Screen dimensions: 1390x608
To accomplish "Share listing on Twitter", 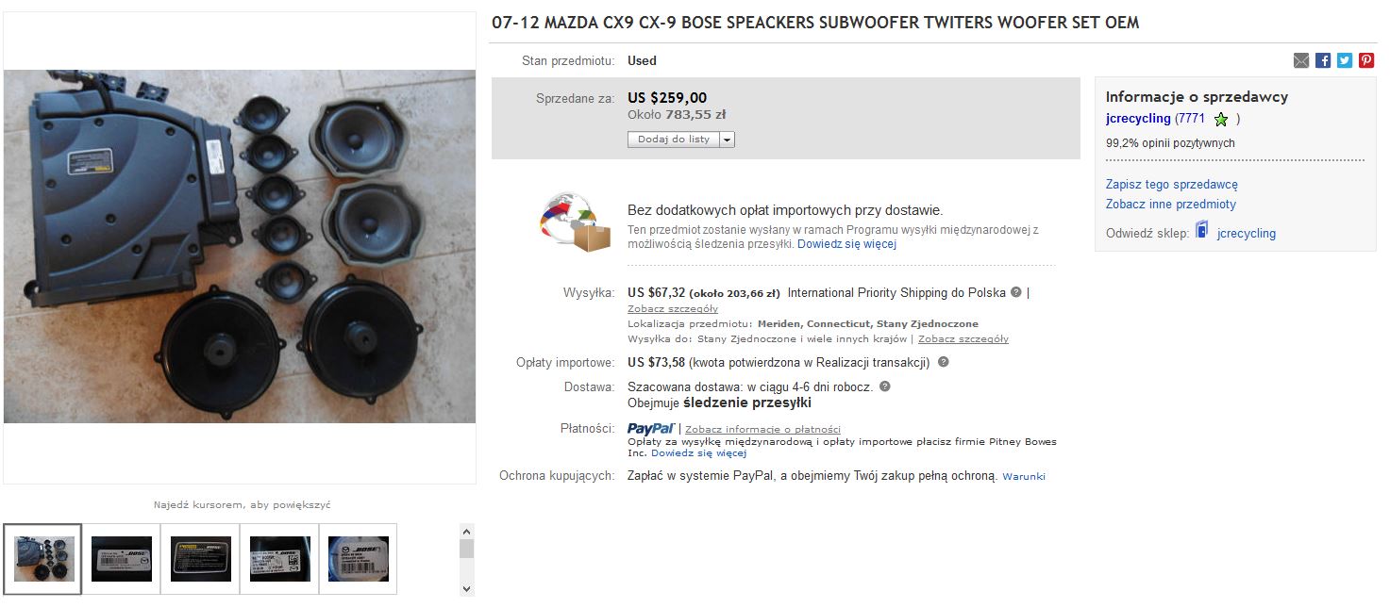I will point(1345,60).
